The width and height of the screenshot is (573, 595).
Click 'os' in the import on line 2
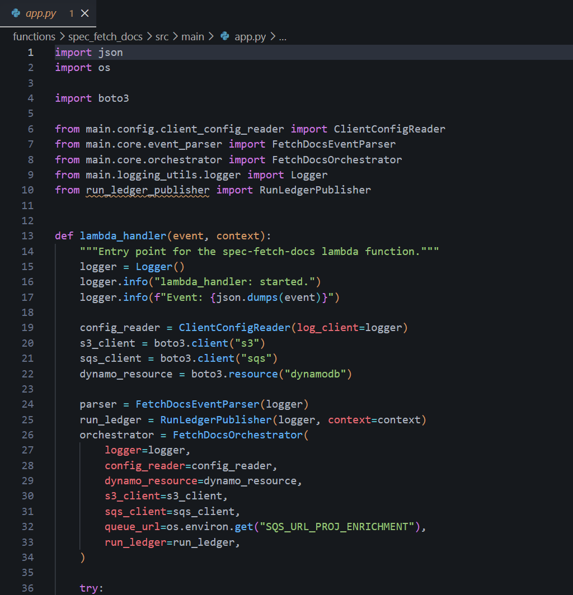coord(105,68)
